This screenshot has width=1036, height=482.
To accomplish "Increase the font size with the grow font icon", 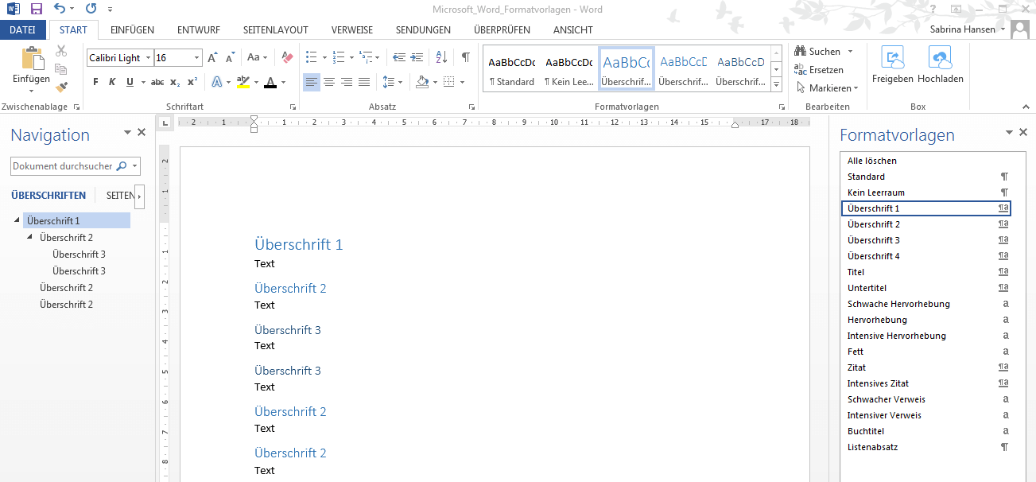I will 212,58.
